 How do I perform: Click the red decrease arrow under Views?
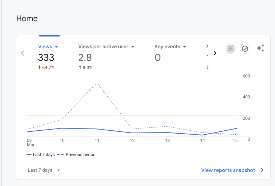pyautogui.click(x=39, y=67)
